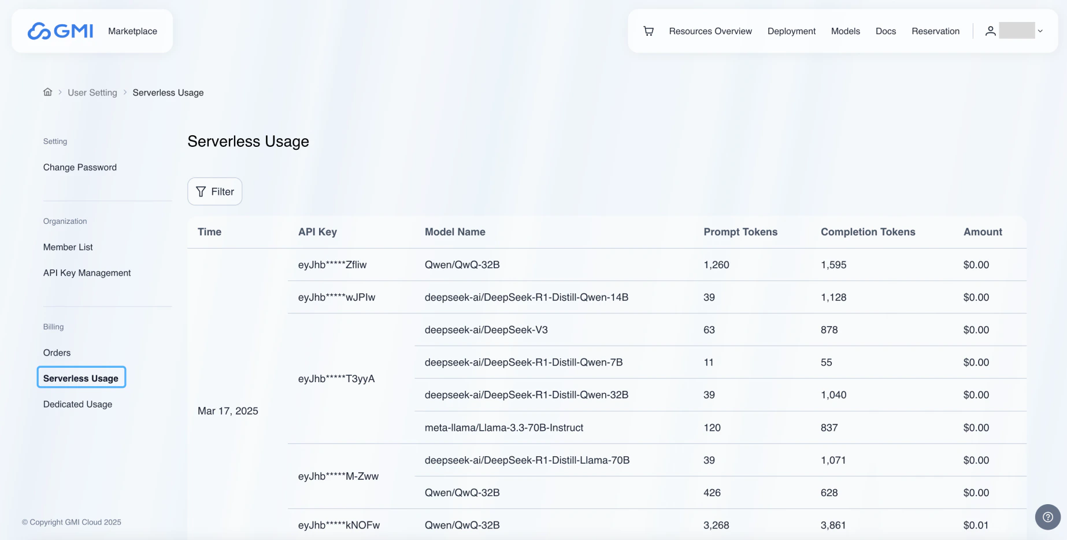Click the Completion Tokens column header

pyautogui.click(x=868, y=232)
